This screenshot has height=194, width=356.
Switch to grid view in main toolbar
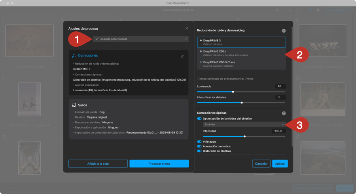tap(310, 10)
